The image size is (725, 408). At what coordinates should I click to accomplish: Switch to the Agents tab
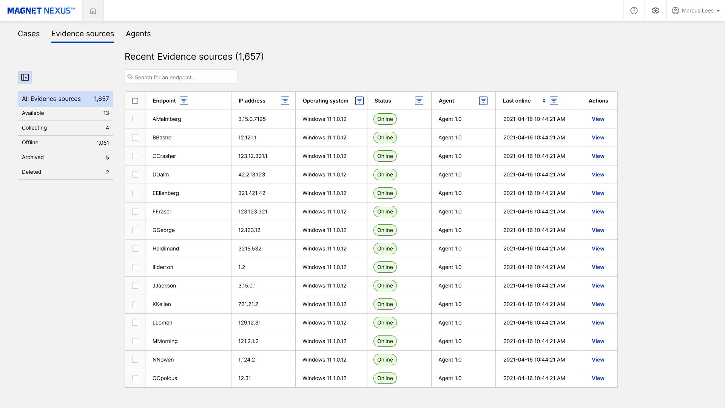138,34
